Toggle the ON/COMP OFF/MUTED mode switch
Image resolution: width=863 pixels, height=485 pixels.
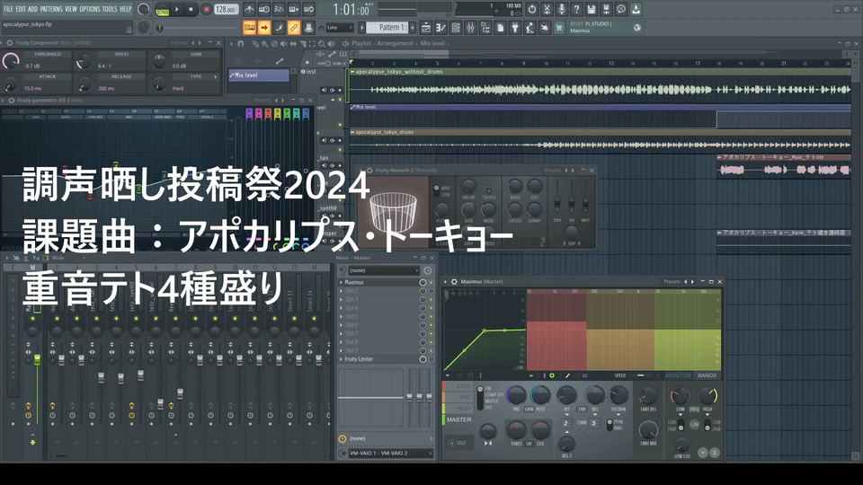pos(480,398)
